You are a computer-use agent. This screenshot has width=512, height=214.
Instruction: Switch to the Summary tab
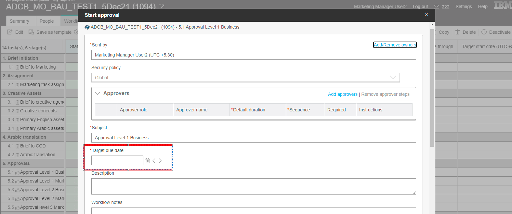coord(20,21)
